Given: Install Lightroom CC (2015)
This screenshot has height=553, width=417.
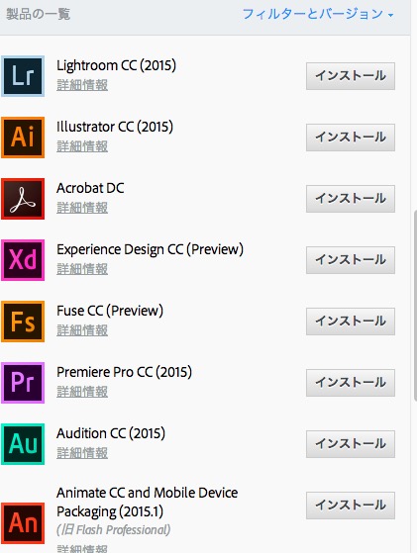Looking at the screenshot, I should [x=351, y=76].
